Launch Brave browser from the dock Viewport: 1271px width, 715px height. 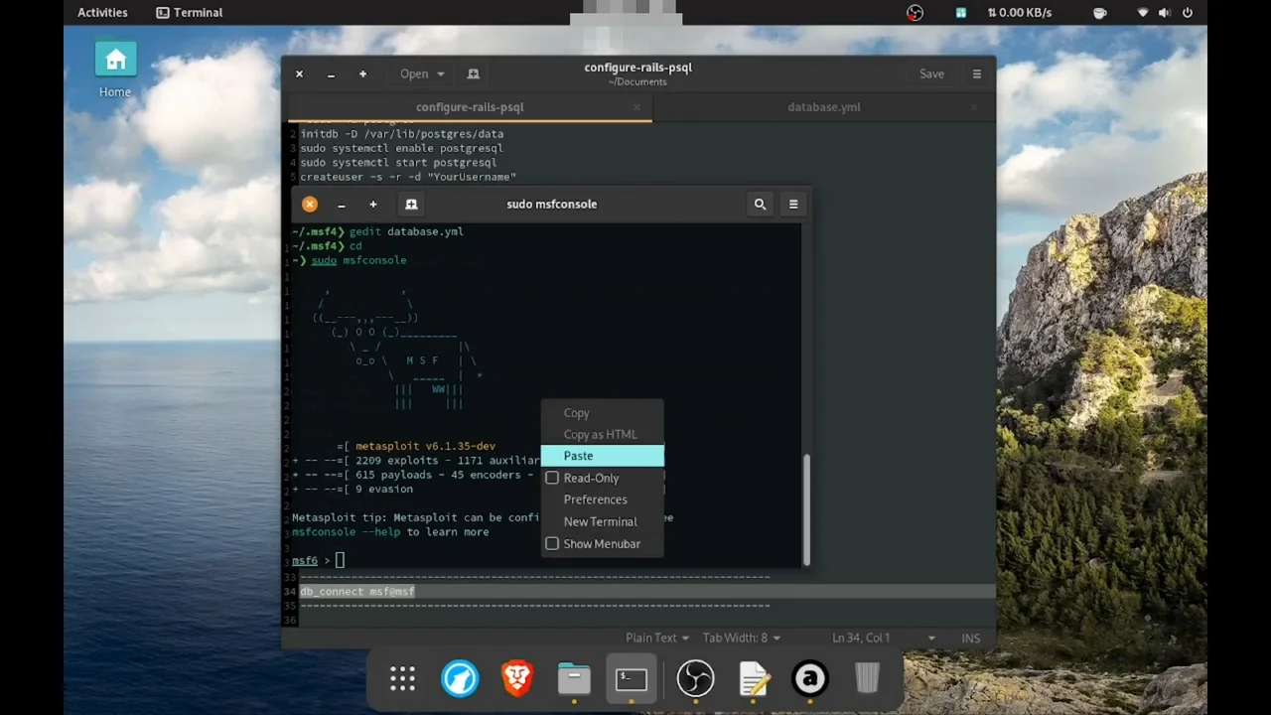point(517,679)
